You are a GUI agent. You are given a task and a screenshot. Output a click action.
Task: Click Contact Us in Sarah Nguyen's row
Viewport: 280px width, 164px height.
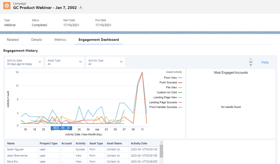point(113,149)
